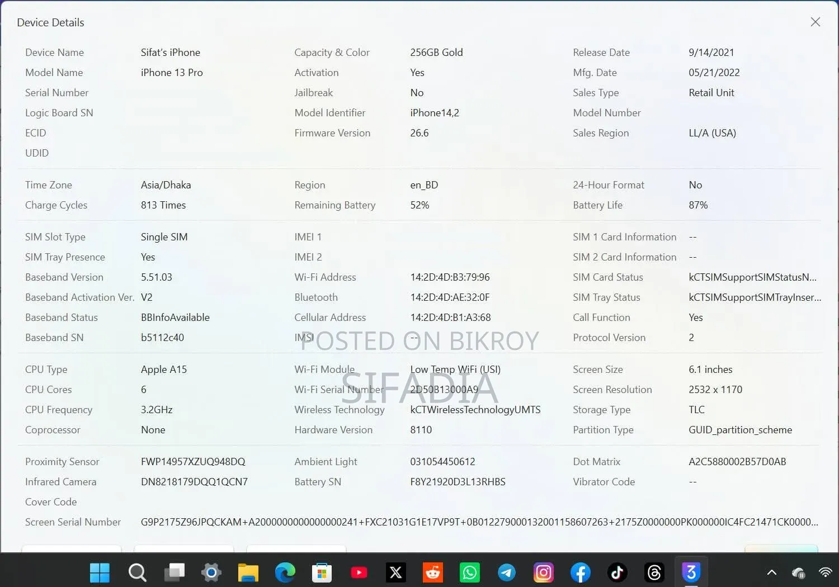Launch Settings from the taskbar gear icon
Image resolution: width=839 pixels, height=587 pixels.
(x=211, y=572)
